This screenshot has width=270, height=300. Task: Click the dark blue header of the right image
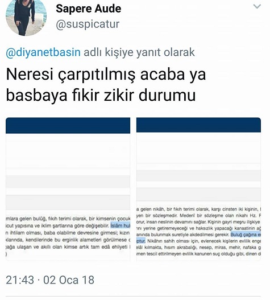198,125
